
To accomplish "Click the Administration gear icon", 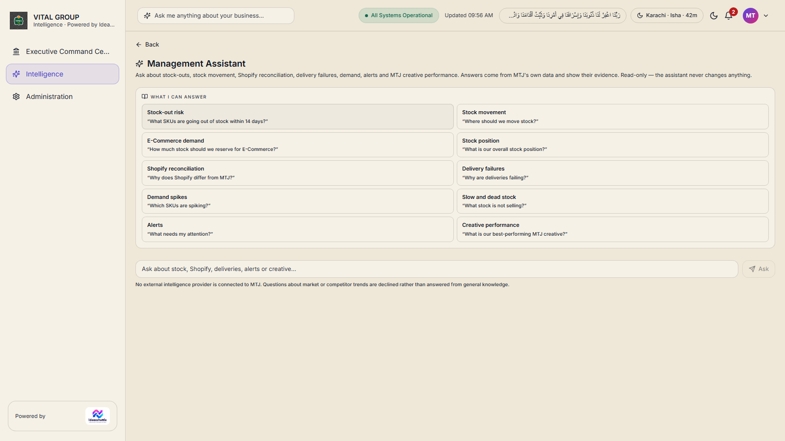I will click(x=16, y=97).
